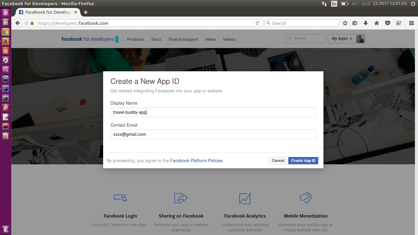Select the Facebook for Developers browser tab
Image resolution: width=418 pixels, height=235 pixels.
tap(48, 12)
